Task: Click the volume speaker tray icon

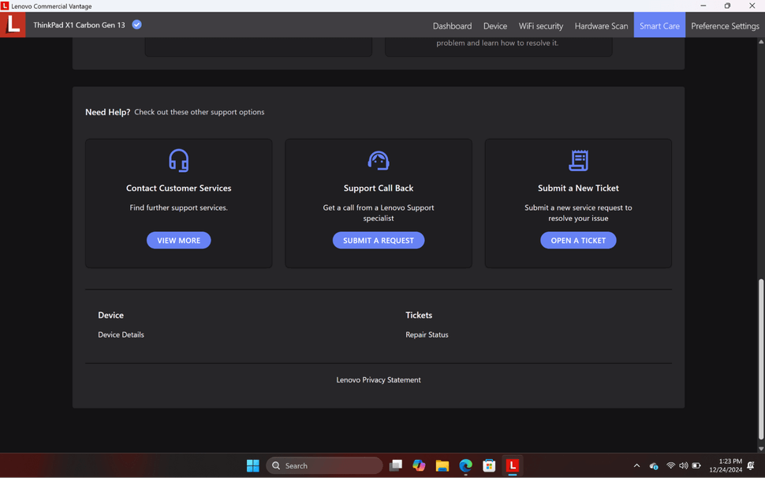Action: tap(684, 466)
